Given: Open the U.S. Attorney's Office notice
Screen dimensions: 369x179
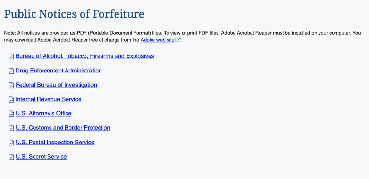Looking at the screenshot, I should 44,113.
